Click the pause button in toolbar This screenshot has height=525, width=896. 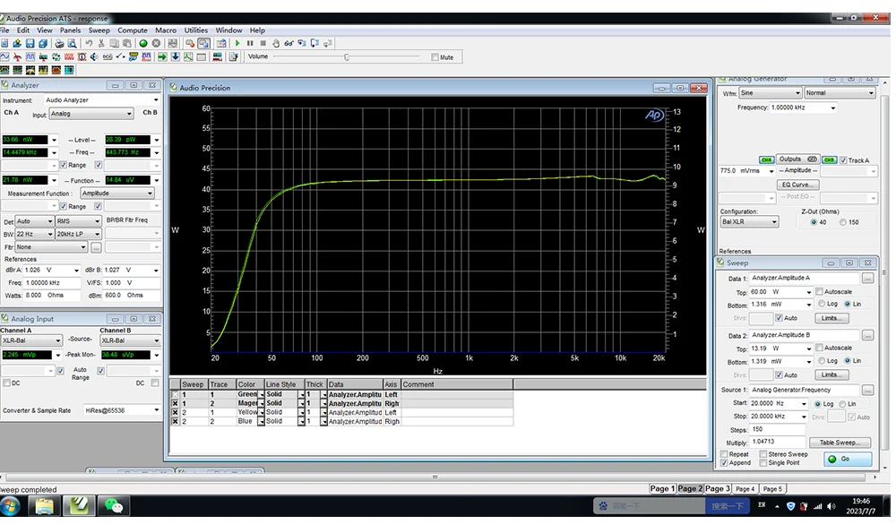(250, 43)
